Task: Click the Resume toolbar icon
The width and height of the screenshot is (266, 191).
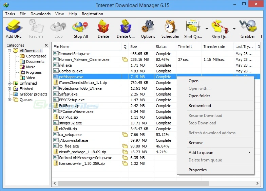Action: click(36, 27)
